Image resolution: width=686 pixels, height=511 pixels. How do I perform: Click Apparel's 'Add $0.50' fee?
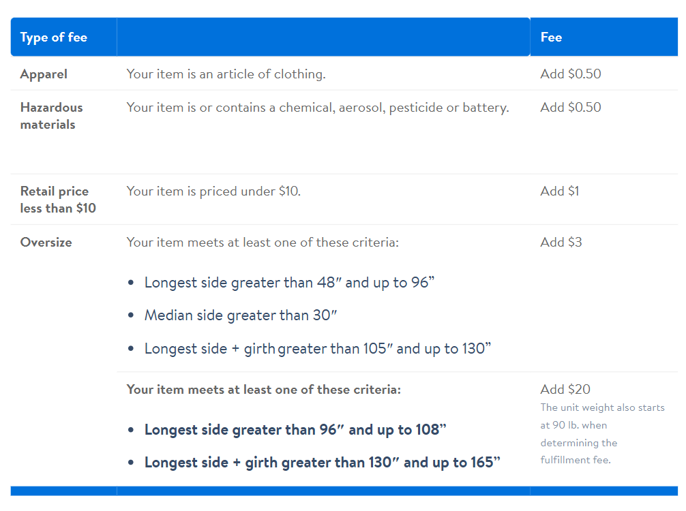tap(571, 74)
